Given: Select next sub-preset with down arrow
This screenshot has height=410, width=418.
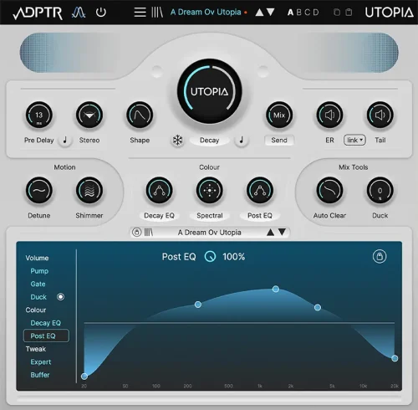Looking at the screenshot, I should pyautogui.click(x=282, y=233).
